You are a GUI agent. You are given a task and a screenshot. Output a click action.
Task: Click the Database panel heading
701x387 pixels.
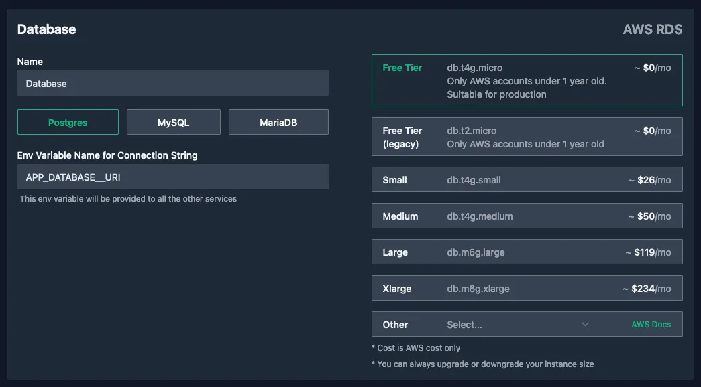(47, 29)
